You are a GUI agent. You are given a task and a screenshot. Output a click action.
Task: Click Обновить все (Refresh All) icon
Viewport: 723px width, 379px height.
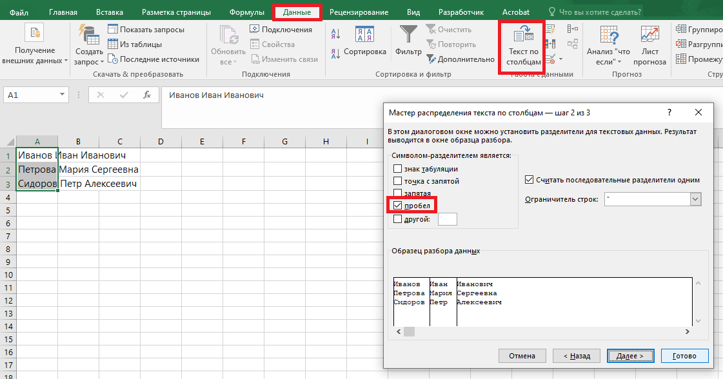pyautogui.click(x=229, y=35)
